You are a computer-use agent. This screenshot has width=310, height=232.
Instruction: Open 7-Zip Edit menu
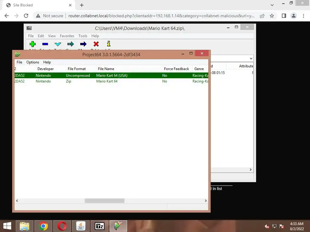pos(41,36)
